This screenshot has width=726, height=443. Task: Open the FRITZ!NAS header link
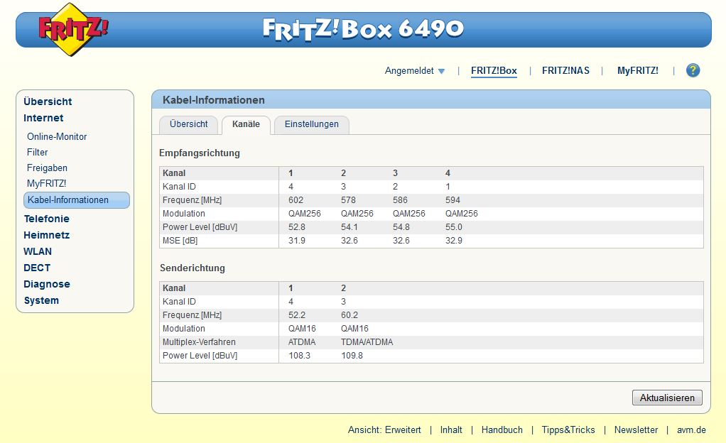click(x=565, y=71)
